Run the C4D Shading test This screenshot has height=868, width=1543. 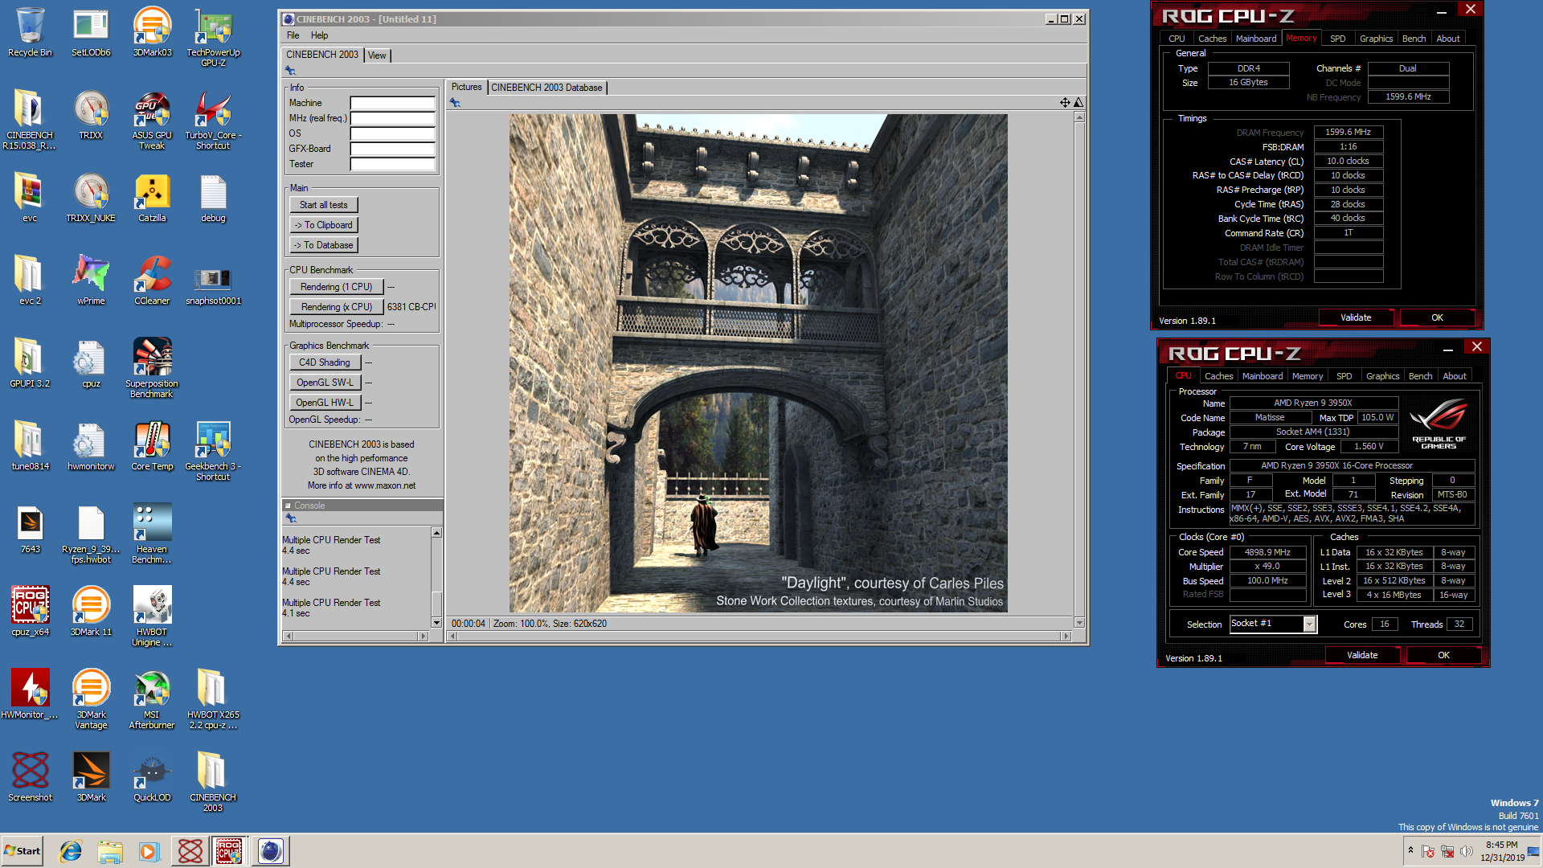325,362
